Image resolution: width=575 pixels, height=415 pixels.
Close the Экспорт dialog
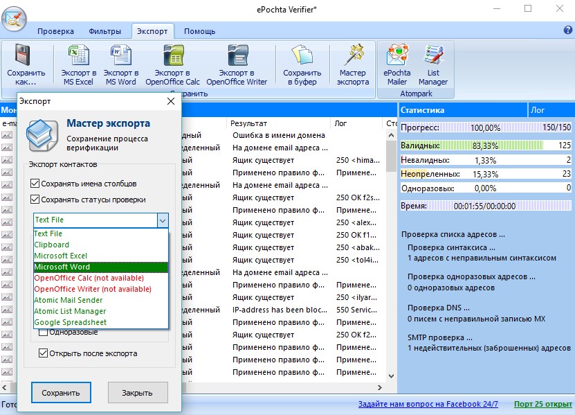point(171,101)
